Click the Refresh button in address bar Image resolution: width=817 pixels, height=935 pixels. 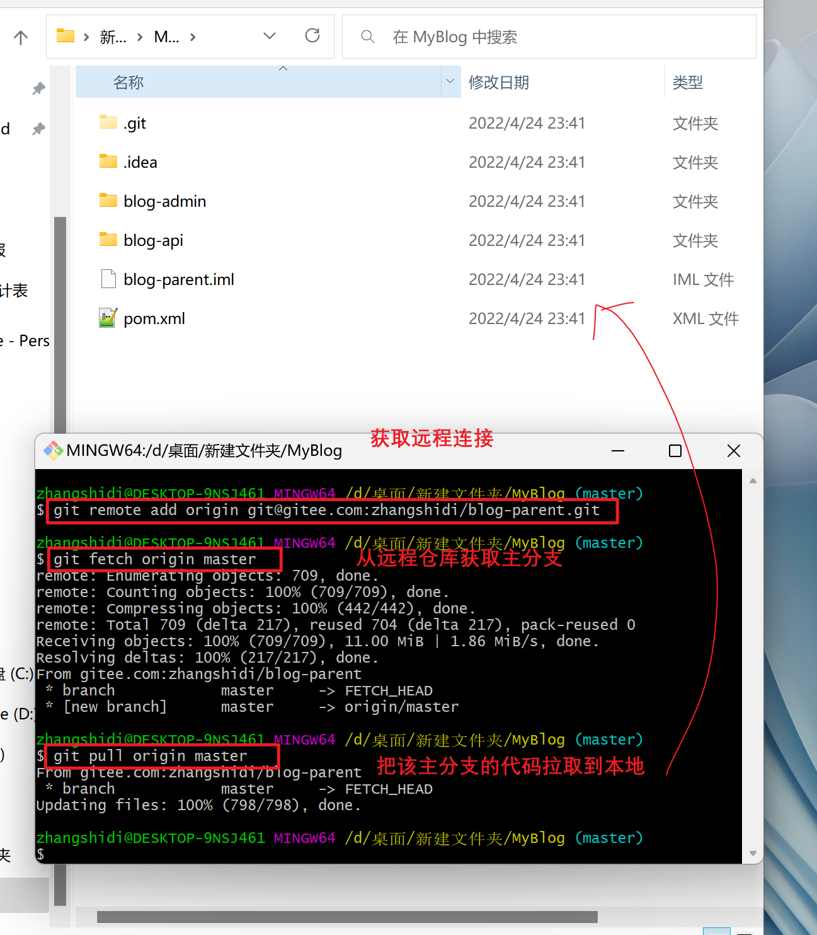coord(312,36)
